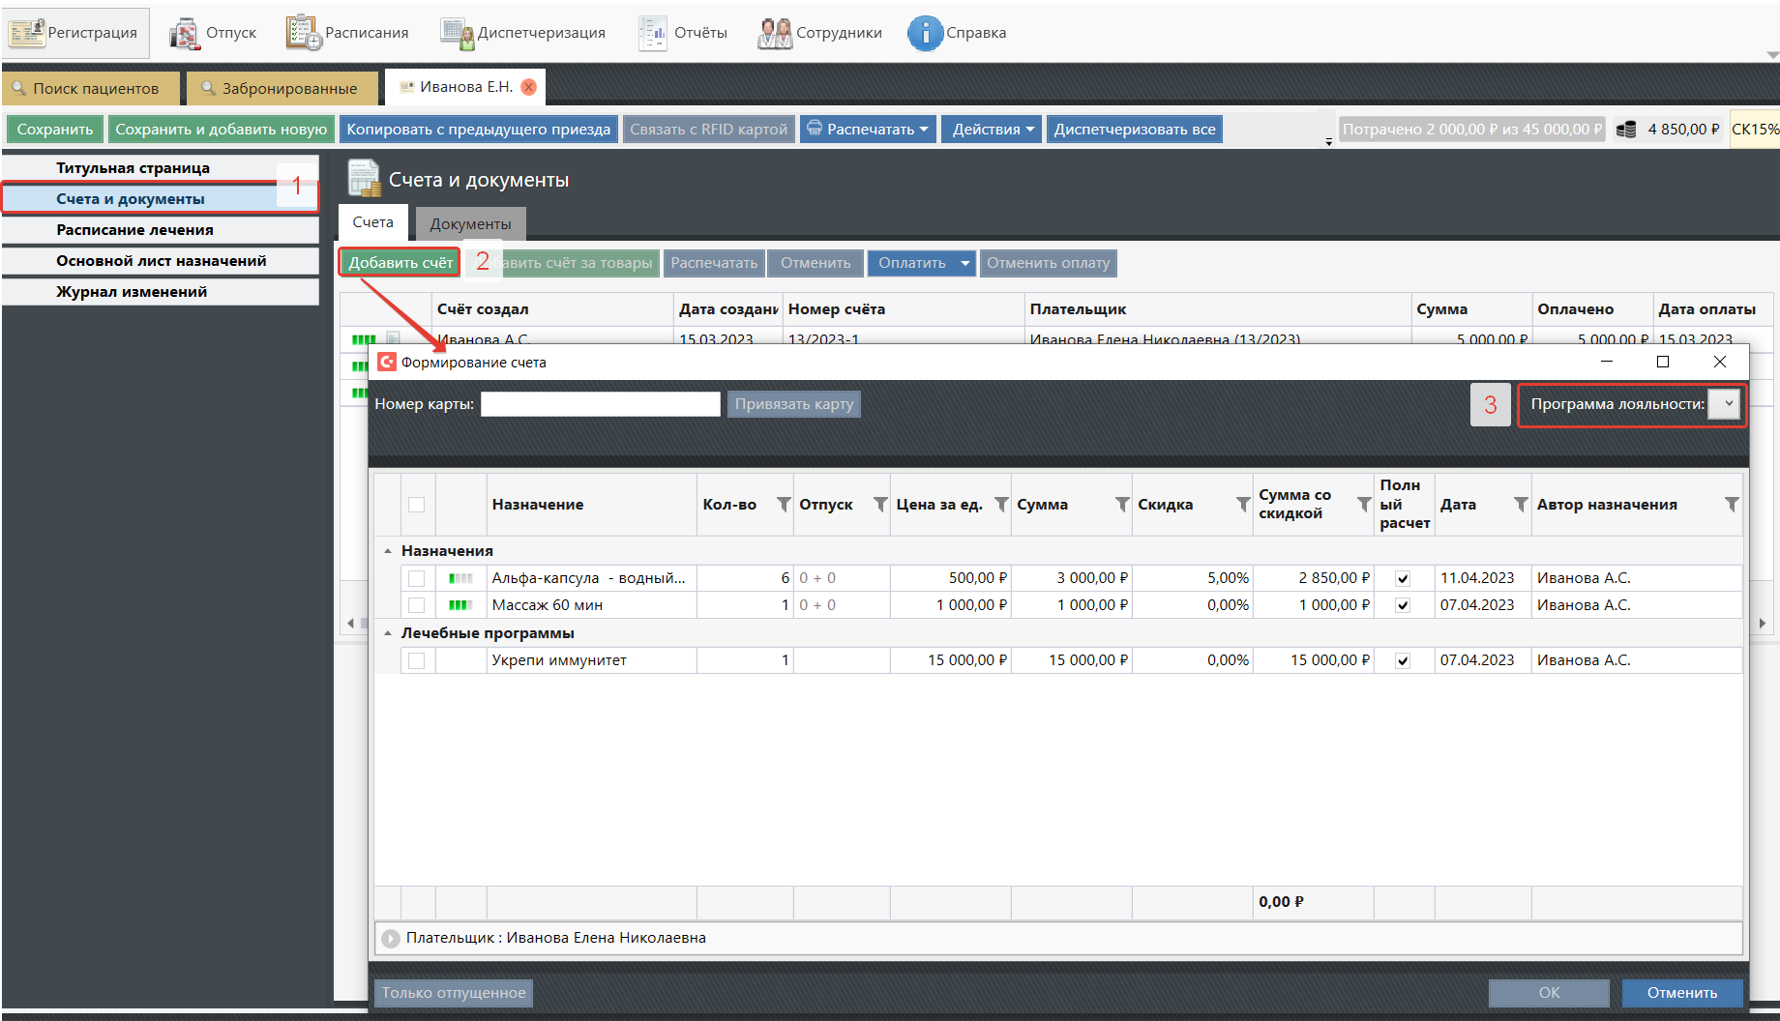Viewport: 1780px width, 1021px height.
Task: Switch to the Документы tab
Action: click(x=470, y=224)
